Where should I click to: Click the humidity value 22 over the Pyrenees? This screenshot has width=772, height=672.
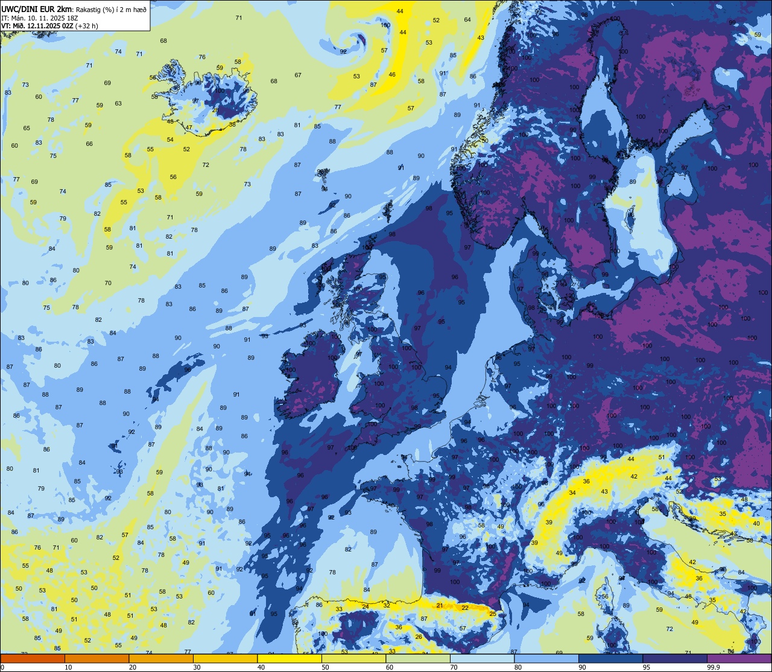tap(465, 608)
